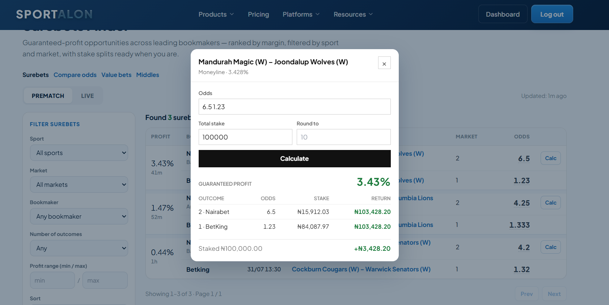609x305 pixels.
Task: Click the 1 · BetKing outcome row
Action: point(295,227)
